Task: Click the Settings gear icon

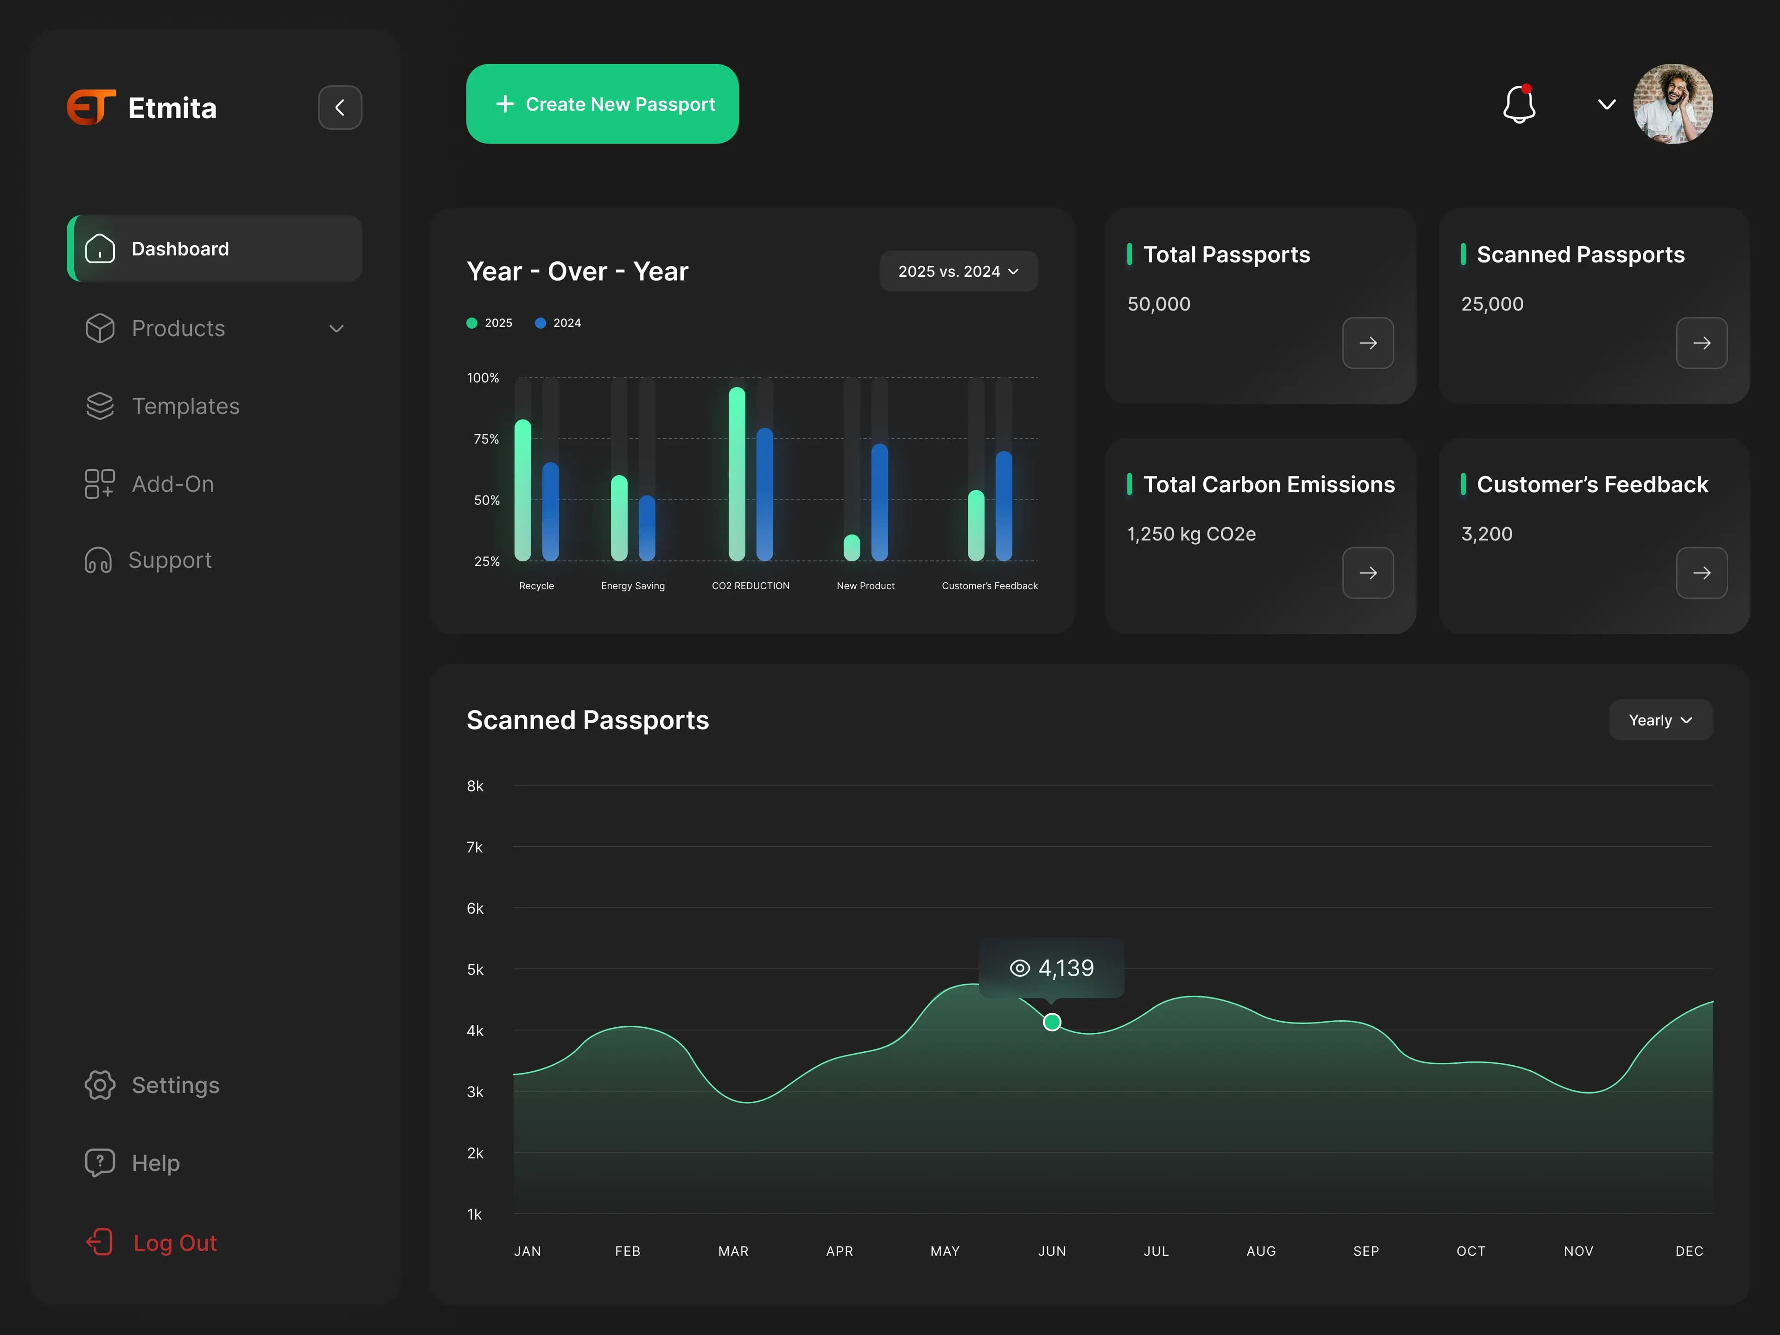Action: [100, 1085]
